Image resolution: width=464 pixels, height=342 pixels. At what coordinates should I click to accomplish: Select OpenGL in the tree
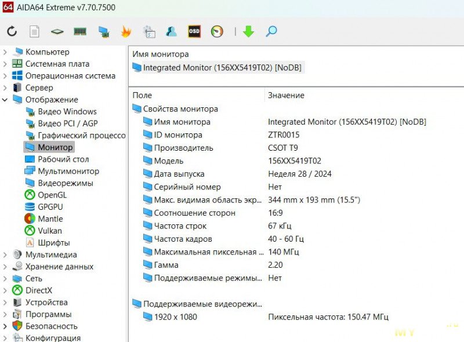click(46, 195)
